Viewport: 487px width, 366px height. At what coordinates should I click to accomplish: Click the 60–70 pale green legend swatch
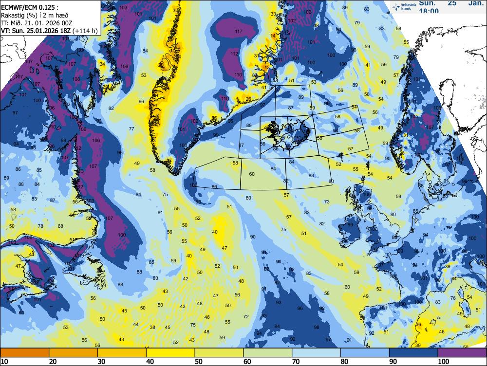[268, 353]
